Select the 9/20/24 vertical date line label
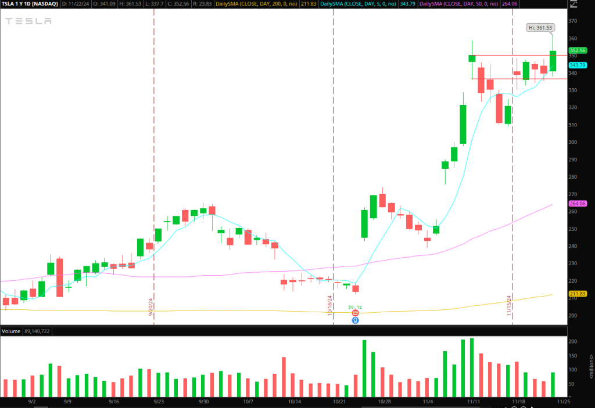This screenshot has height=408, width=595. pos(150,307)
